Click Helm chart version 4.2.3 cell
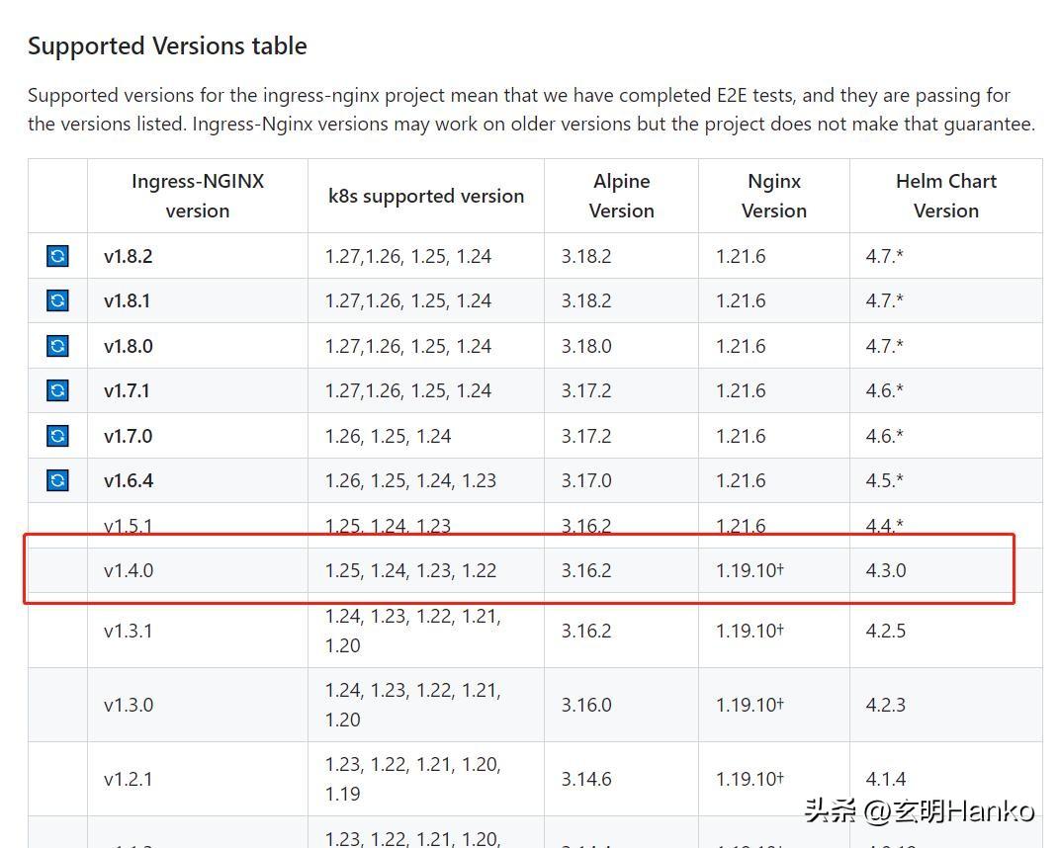Viewport: 1059px width, 848px height. tap(885, 705)
